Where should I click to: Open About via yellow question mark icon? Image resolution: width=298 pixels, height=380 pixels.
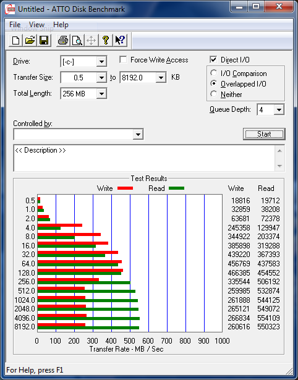(x=105, y=40)
